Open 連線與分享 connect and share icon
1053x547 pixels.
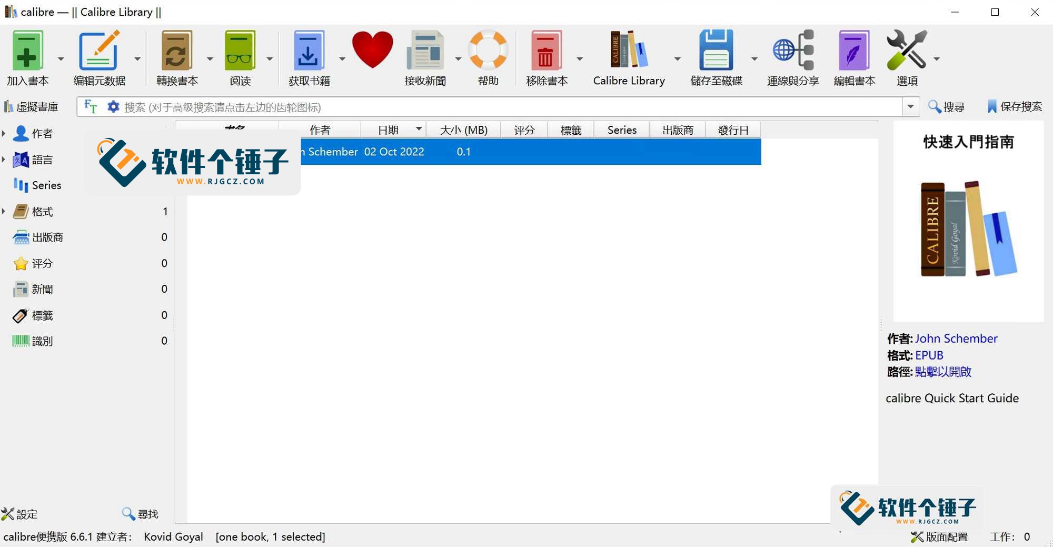793,51
